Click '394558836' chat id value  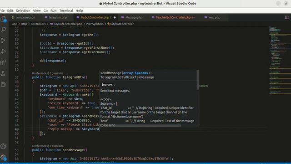pyautogui.click(x=81, y=120)
